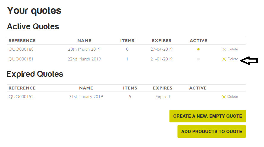
Task: Open quote reference QUO000181
Action: [x=21, y=59]
